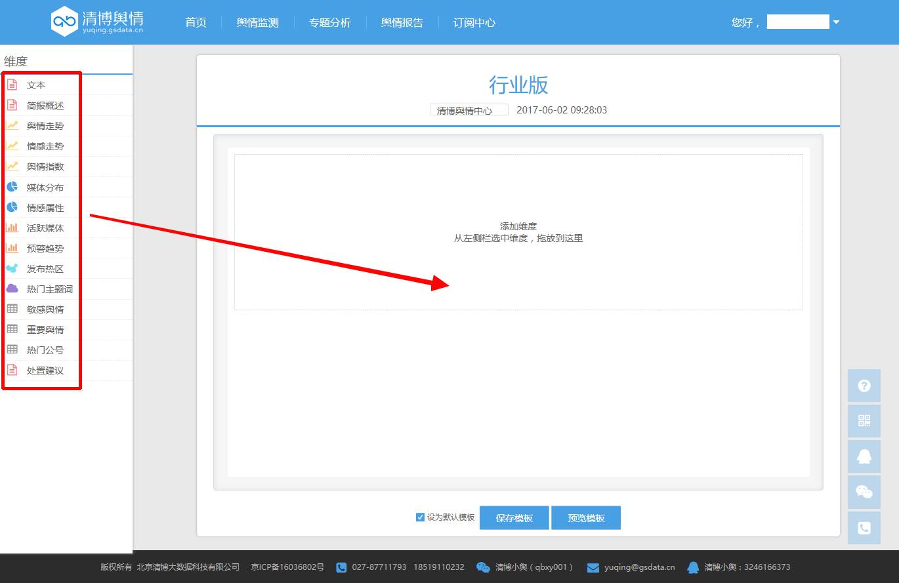Image resolution: width=899 pixels, height=583 pixels.
Task: Select the 预警趋势 dimension label
Action: [45, 249]
